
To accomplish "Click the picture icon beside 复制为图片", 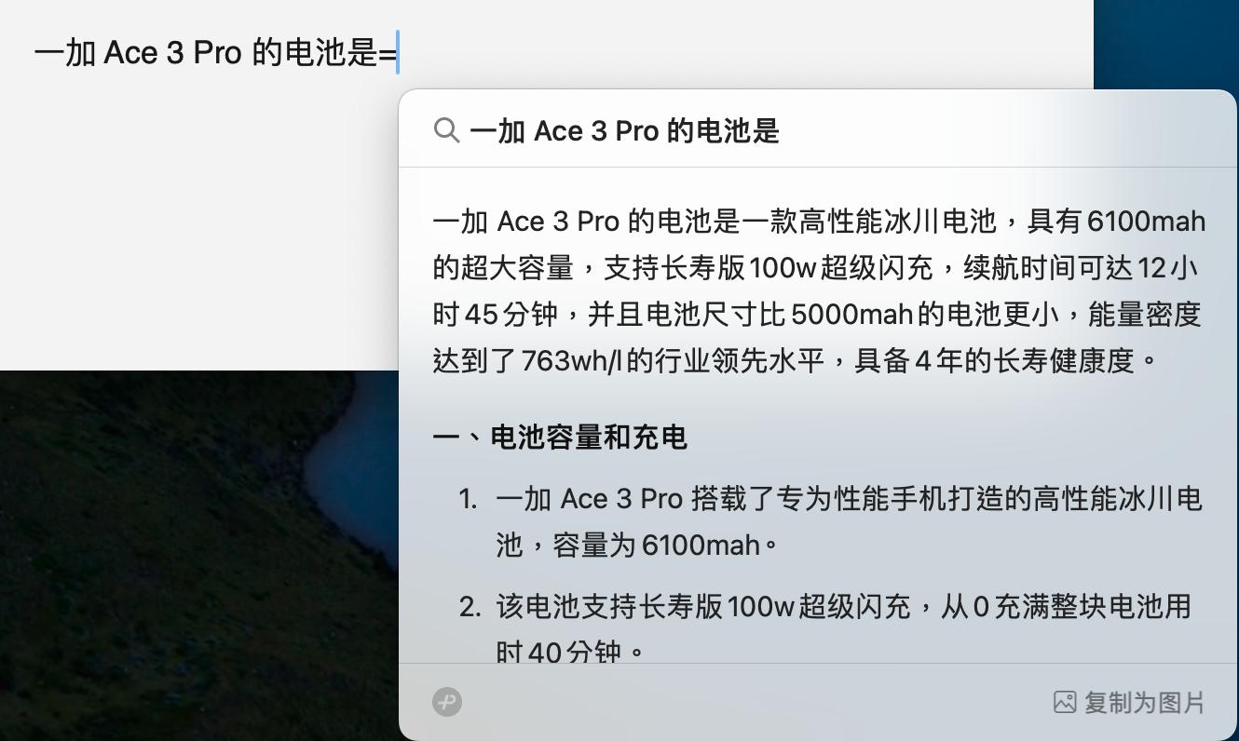I will pyautogui.click(x=1065, y=702).
